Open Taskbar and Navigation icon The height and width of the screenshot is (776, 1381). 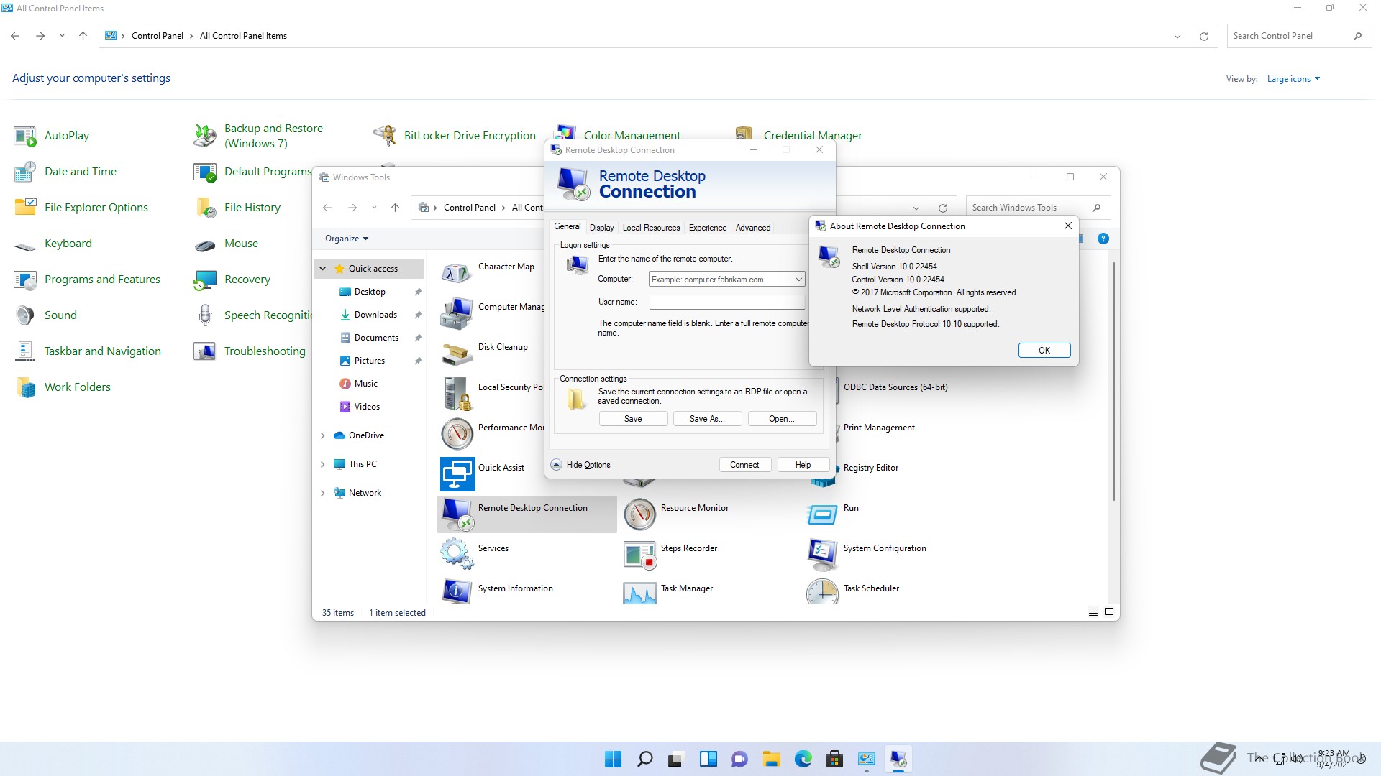(x=25, y=351)
